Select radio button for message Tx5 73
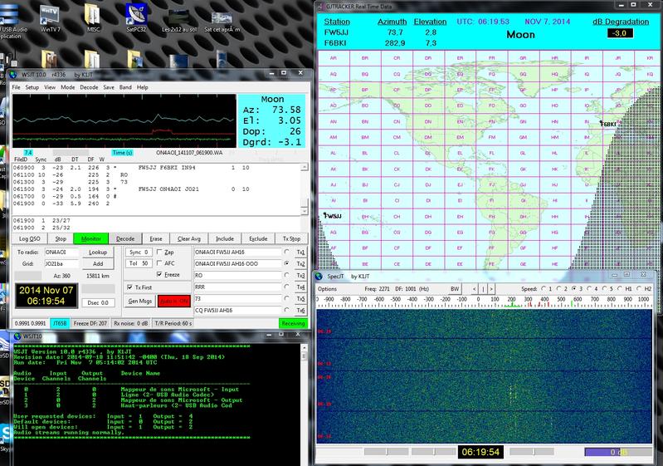This screenshot has width=663, height=466. point(287,298)
